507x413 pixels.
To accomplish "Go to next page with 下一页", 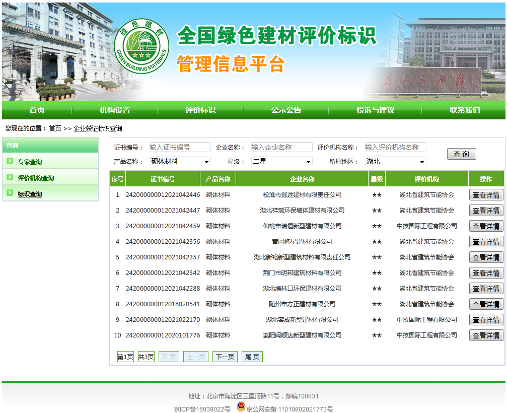I will pyautogui.click(x=225, y=357).
